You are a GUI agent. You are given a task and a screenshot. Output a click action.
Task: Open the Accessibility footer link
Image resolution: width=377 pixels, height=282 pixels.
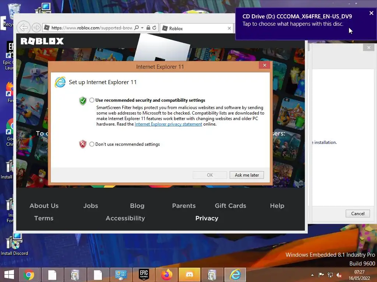click(x=125, y=218)
